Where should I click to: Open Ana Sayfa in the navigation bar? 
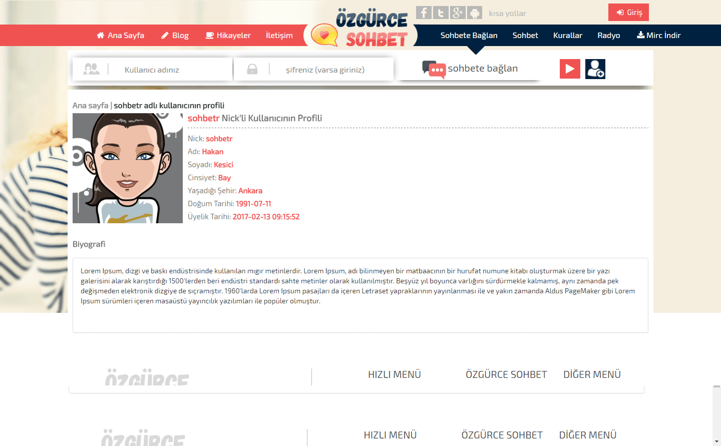click(x=120, y=36)
